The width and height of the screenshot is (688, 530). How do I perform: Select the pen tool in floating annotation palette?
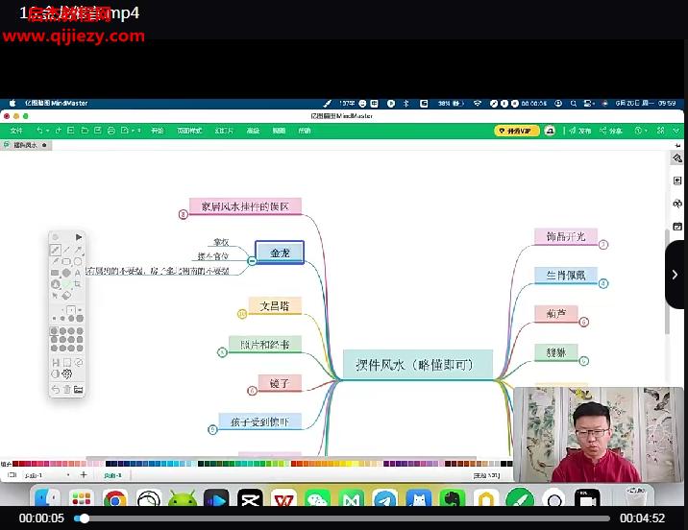(56, 250)
